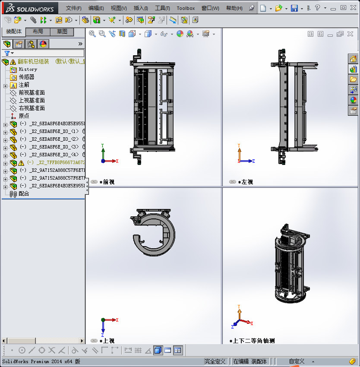Open SolidWorks Resources home icon in task pane

point(353,59)
